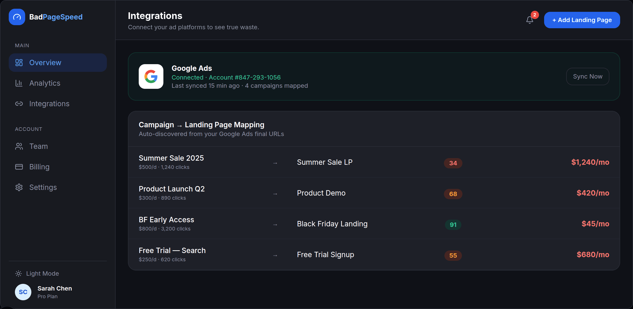Viewport: 633px width, 309px height.
Task: Click the $800/d · 3,200 clicks detail
Action: tap(165, 229)
